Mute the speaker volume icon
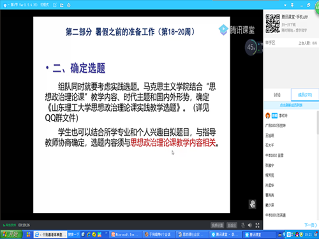Screen dimensions: 319x239 pos(250,225)
